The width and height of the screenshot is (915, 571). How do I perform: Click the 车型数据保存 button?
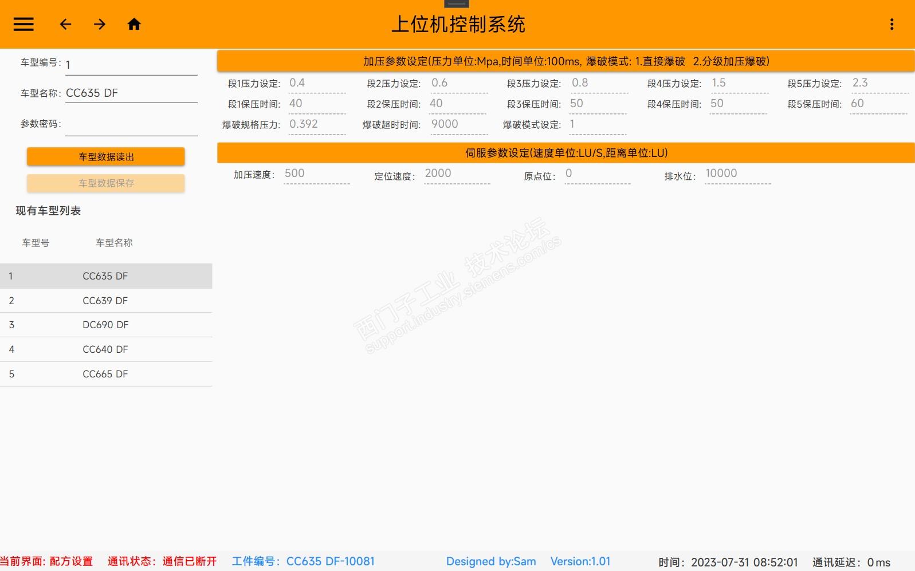(x=106, y=183)
